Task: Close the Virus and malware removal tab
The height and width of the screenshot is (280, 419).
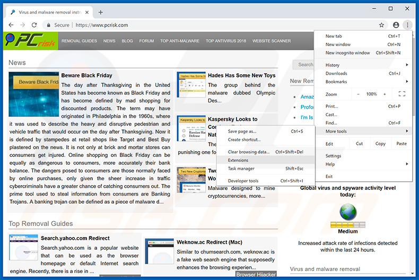Action: (87, 12)
